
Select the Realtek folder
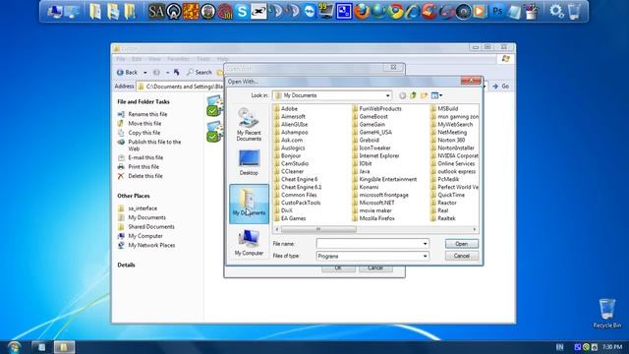pyautogui.click(x=443, y=218)
